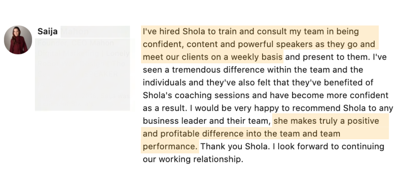Click the sentence "Thank you Shola."
This screenshot has width=401, height=186.
click(235, 146)
